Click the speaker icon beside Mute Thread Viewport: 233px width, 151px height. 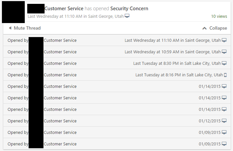[x=10, y=28]
